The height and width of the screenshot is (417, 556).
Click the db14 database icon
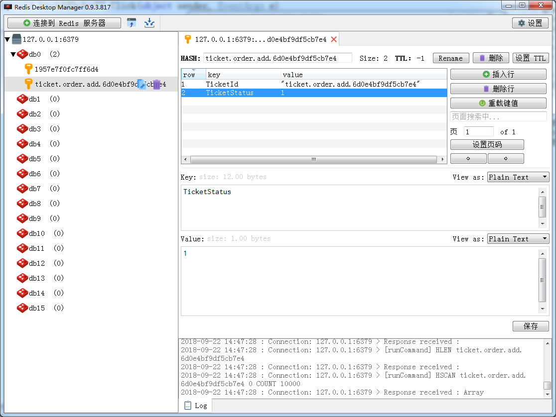point(22,293)
